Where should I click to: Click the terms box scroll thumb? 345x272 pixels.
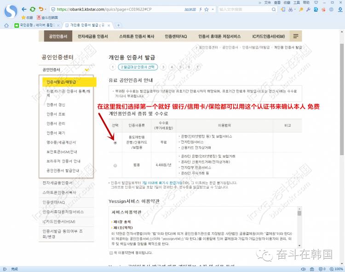pos(299,213)
